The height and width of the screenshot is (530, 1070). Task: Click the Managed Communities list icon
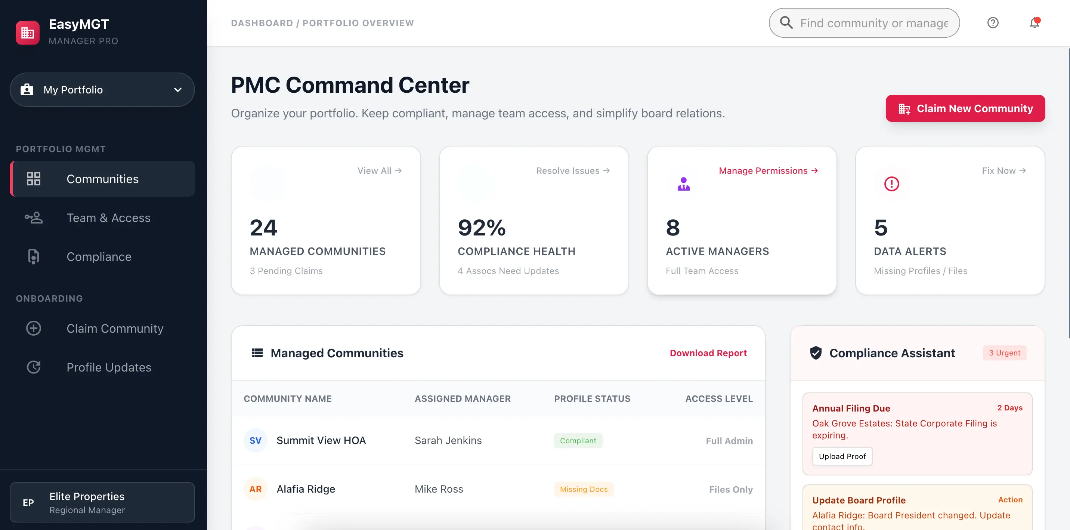click(257, 353)
